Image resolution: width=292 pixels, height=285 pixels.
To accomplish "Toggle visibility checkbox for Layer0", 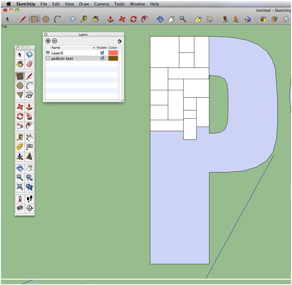I will 102,53.
